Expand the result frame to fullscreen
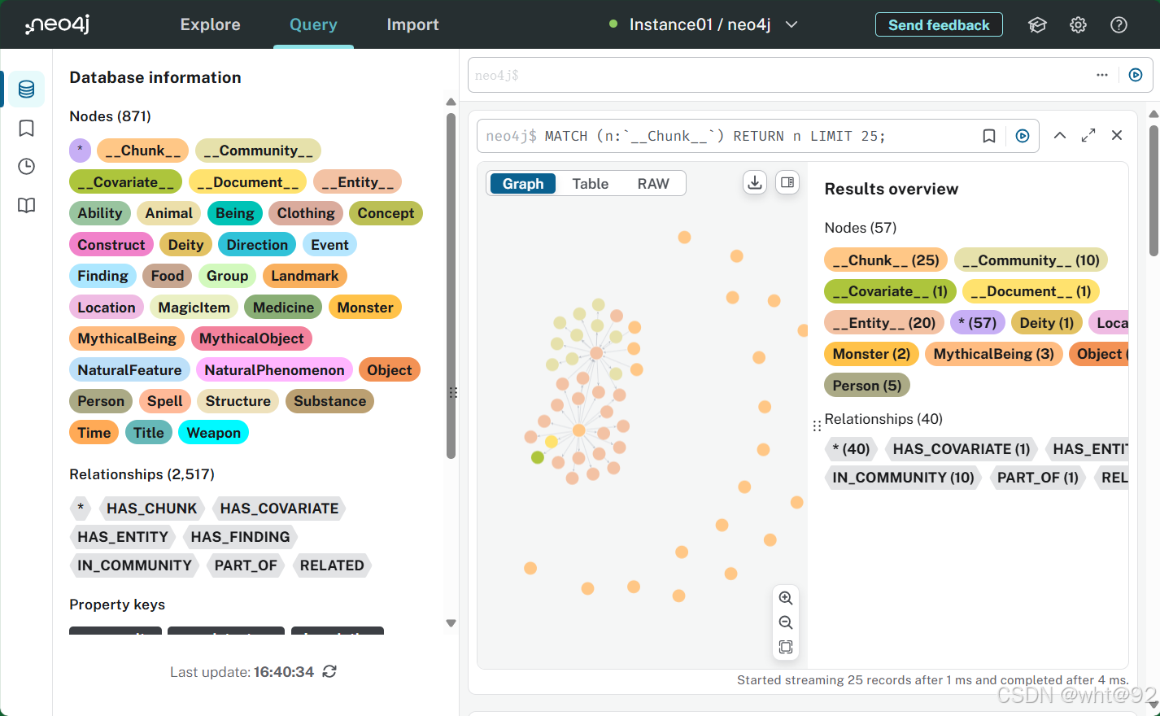This screenshot has width=1160, height=716. 1088,136
